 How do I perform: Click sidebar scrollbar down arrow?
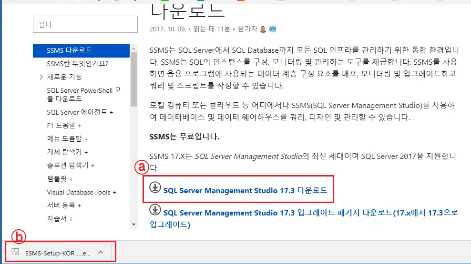click(x=133, y=225)
